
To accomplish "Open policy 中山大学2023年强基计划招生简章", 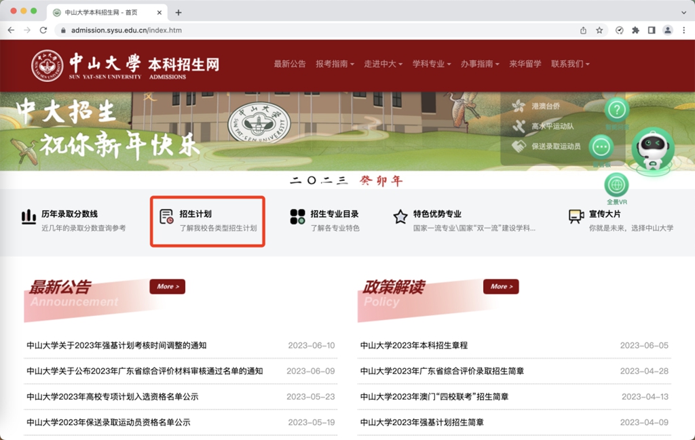I will click(422, 422).
